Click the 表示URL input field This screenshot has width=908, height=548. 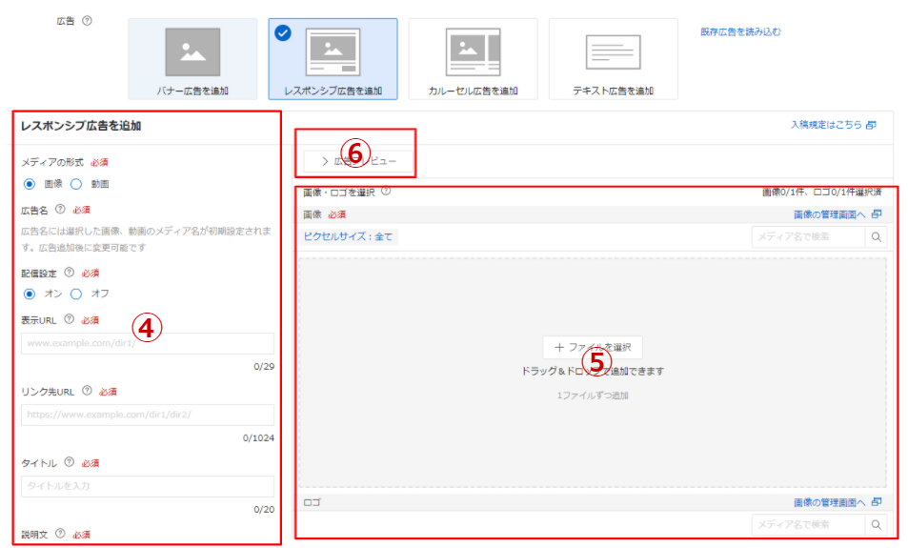tap(148, 343)
